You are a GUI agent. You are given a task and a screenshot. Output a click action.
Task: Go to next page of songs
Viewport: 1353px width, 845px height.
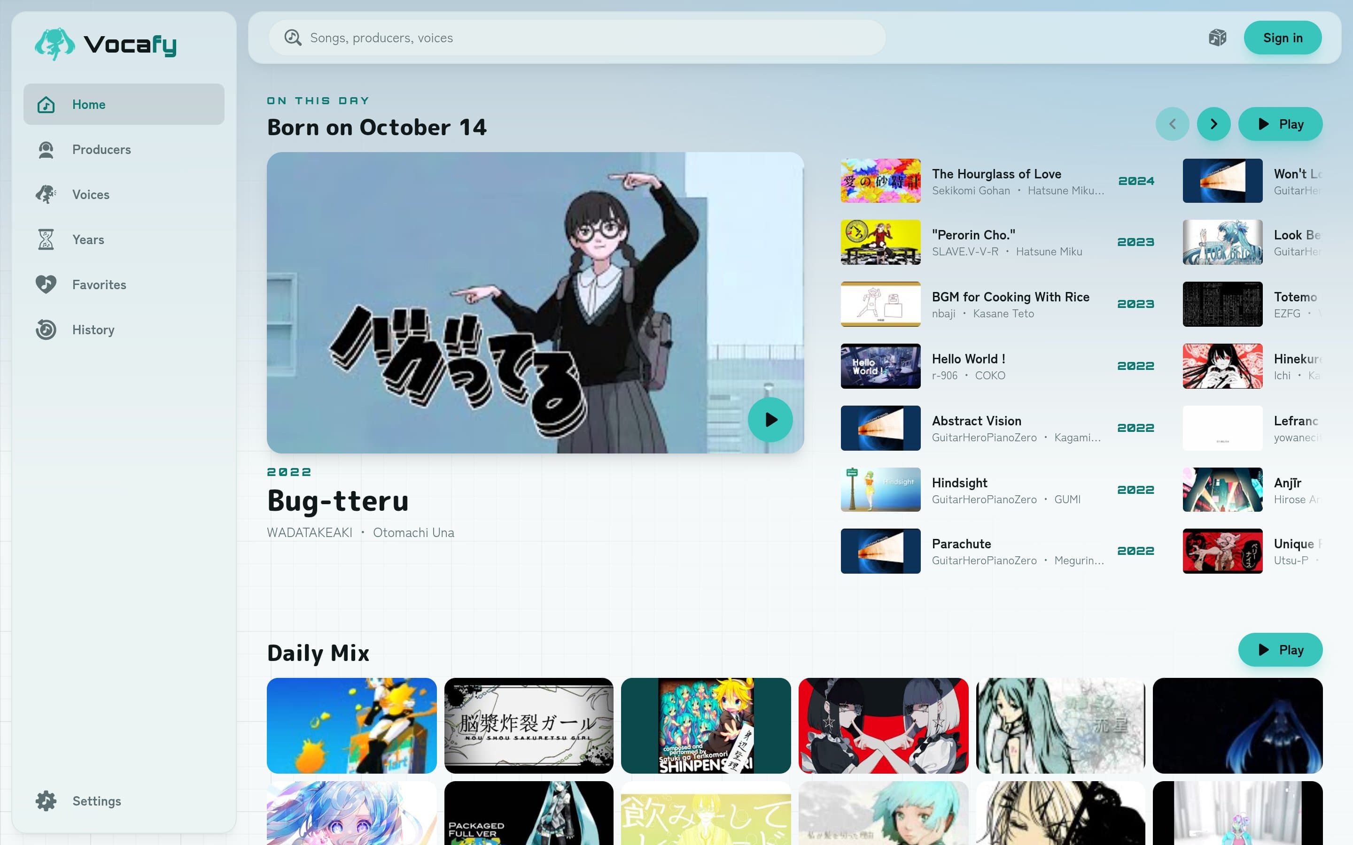pos(1213,124)
